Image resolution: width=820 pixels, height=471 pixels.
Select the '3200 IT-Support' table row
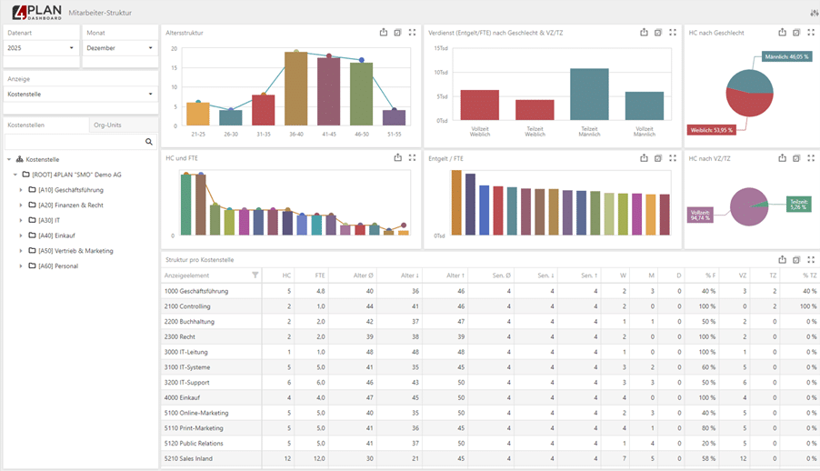point(490,382)
